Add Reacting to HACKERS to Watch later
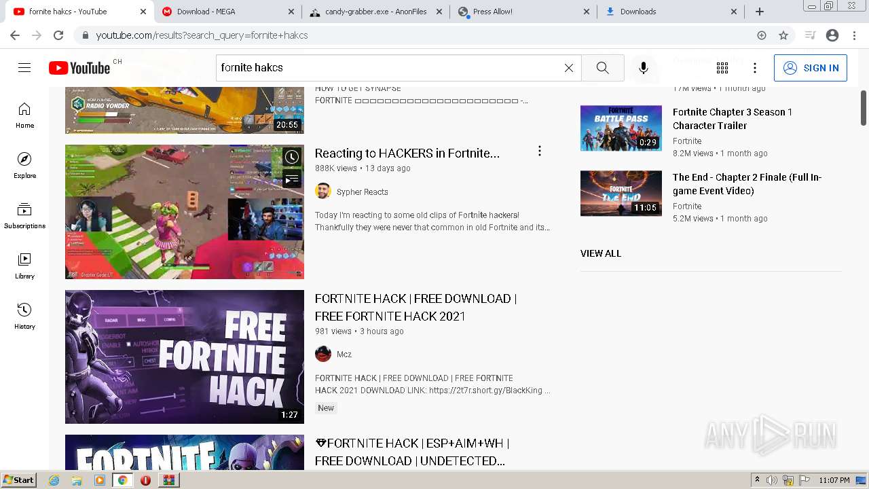The image size is (869, 489). tap(292, 157)
